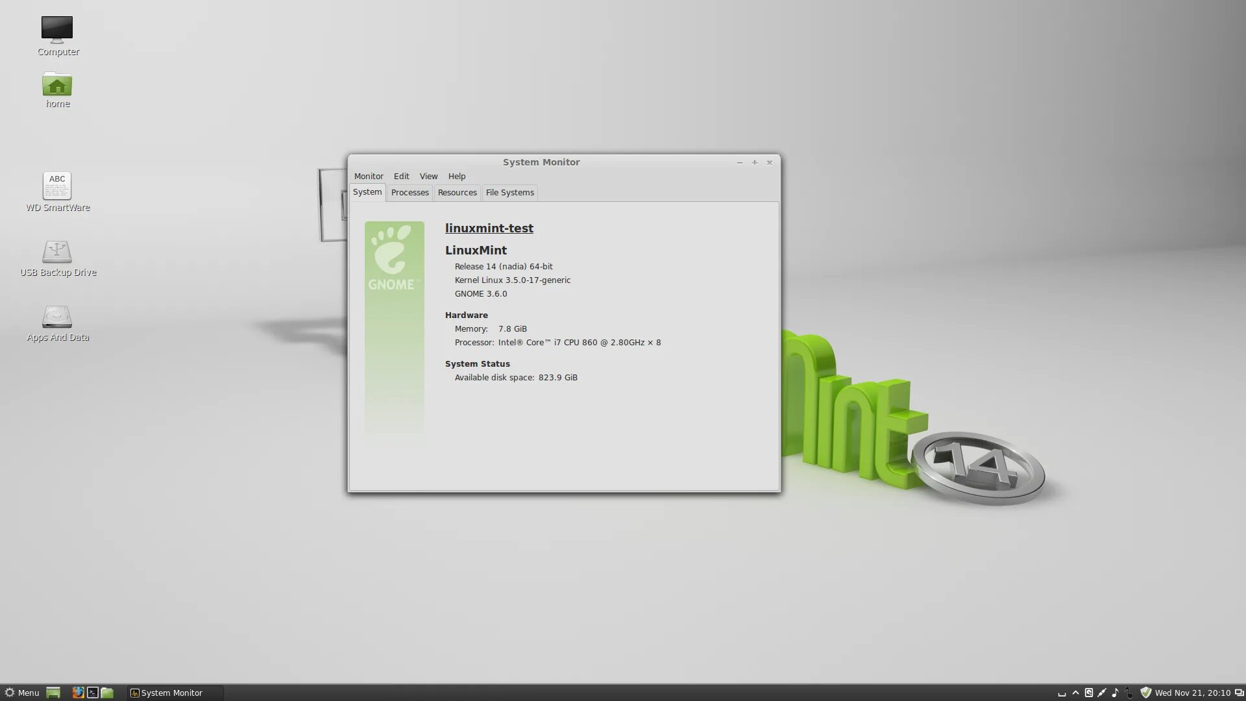Open the Monitor menu
1246x701 pixels.
(x=369, y=176)
